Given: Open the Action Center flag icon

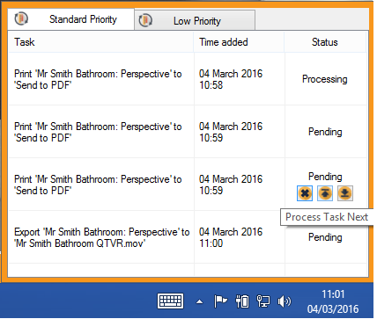Looking at the screenshot, I should (x=220, y=301).
